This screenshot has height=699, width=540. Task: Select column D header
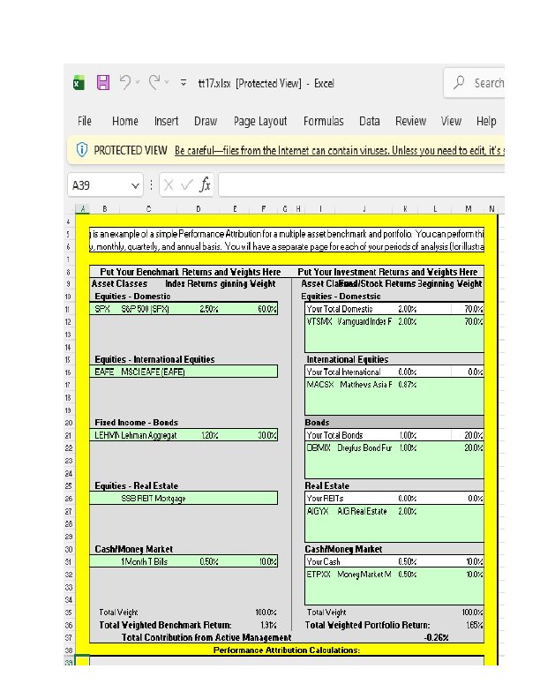(x=199, y=208)
